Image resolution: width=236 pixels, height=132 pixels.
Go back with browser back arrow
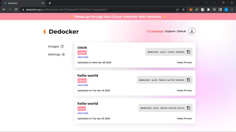click(x=4, y=10)
